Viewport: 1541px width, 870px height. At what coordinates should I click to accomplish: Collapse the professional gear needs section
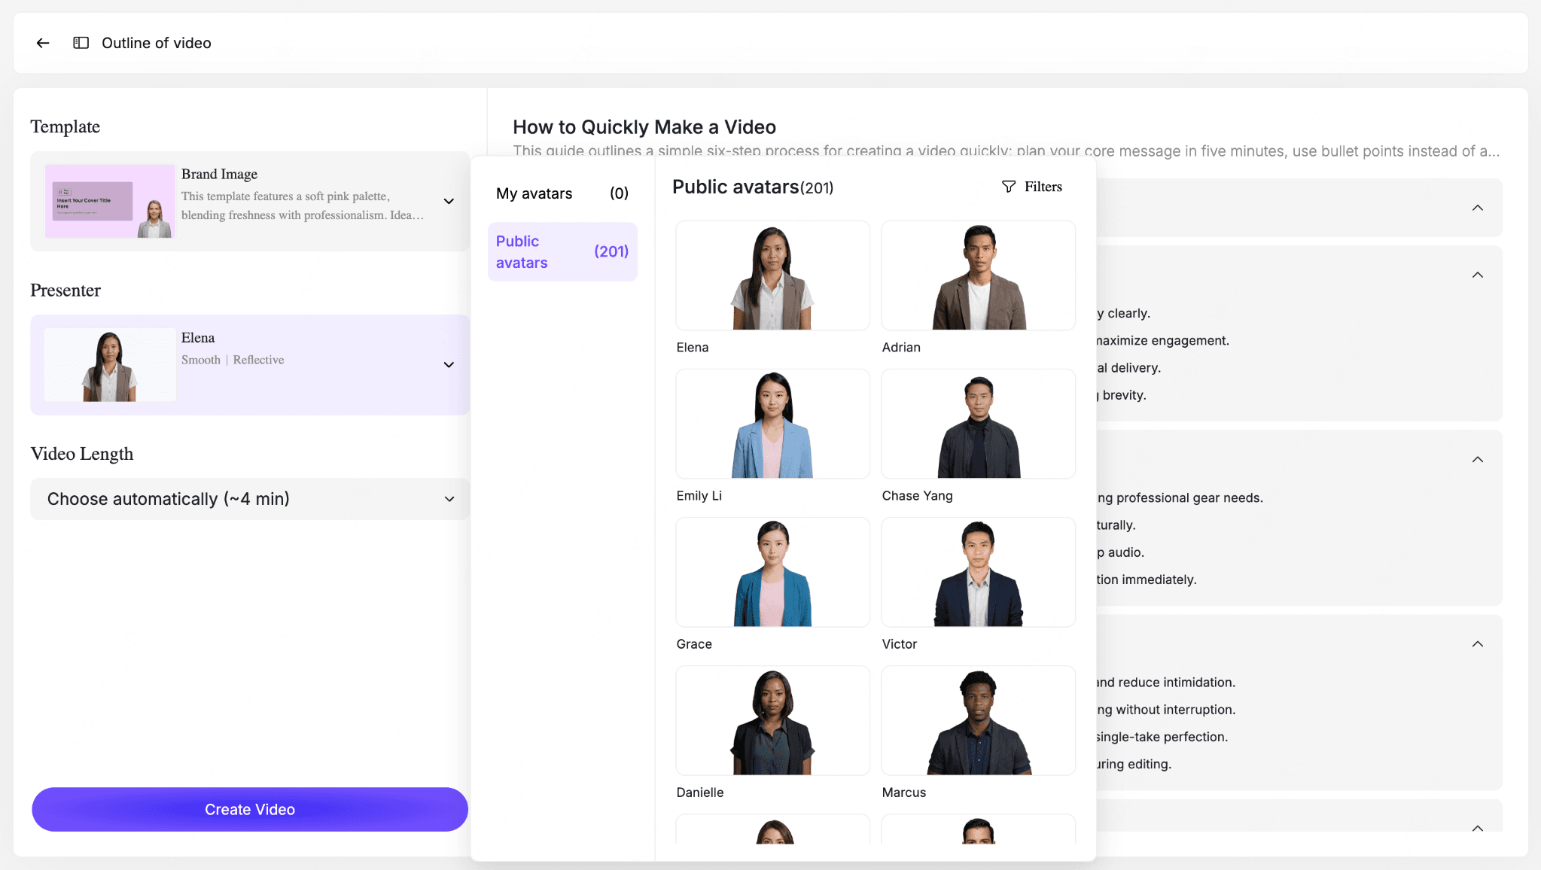1477,459
